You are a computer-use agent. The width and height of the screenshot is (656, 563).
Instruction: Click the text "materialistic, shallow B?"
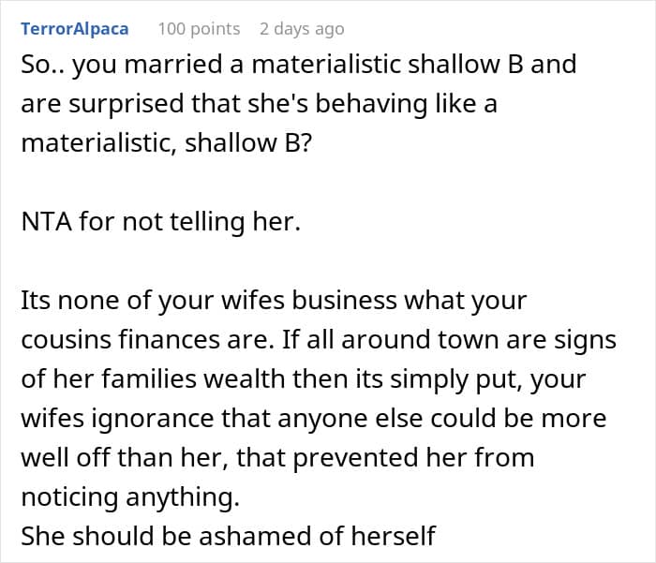(x=167, y=142)
